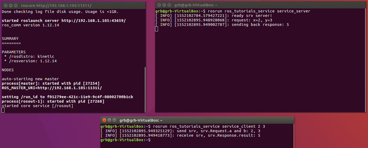
Task: Close the service_client terminal window
Action: tap(104, 120)
